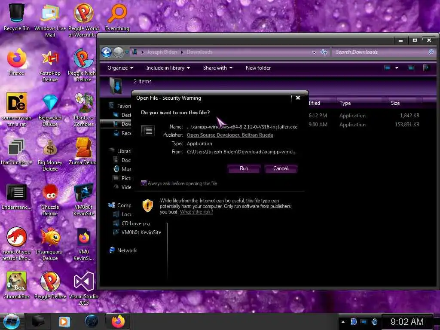The width and height of the screenshot is (440, 330).
Task: Open the Organize dropdown menu
Action: (x=120, y=68)
